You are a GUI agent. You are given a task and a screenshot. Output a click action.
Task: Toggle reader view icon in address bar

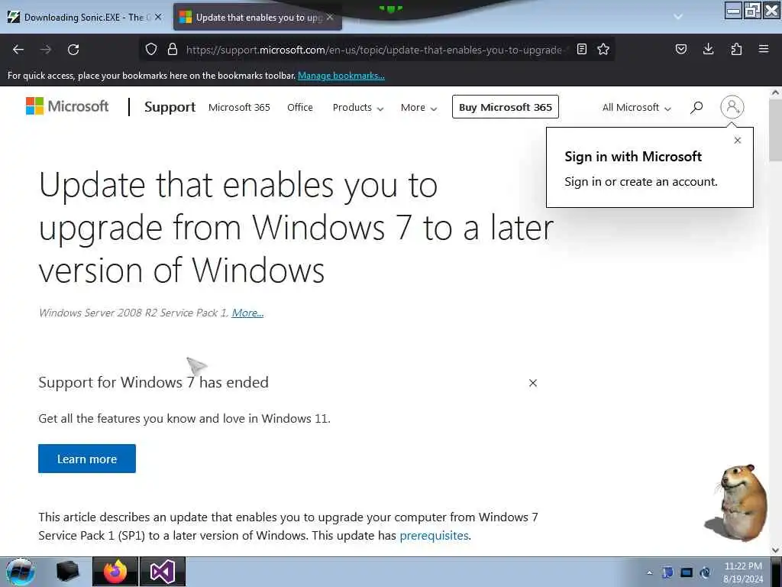click(x=581, y=49)
